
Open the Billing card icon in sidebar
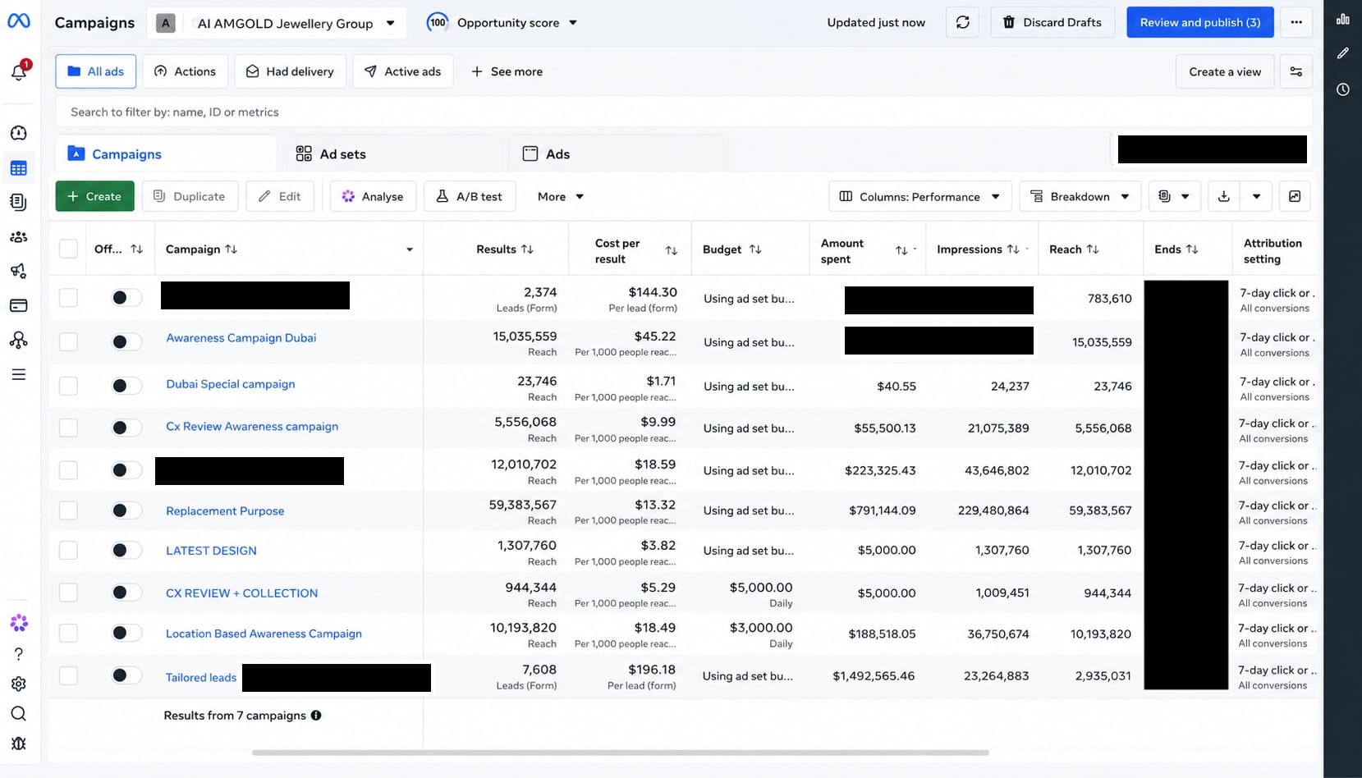pyautogui.click(x=19, y=305)
